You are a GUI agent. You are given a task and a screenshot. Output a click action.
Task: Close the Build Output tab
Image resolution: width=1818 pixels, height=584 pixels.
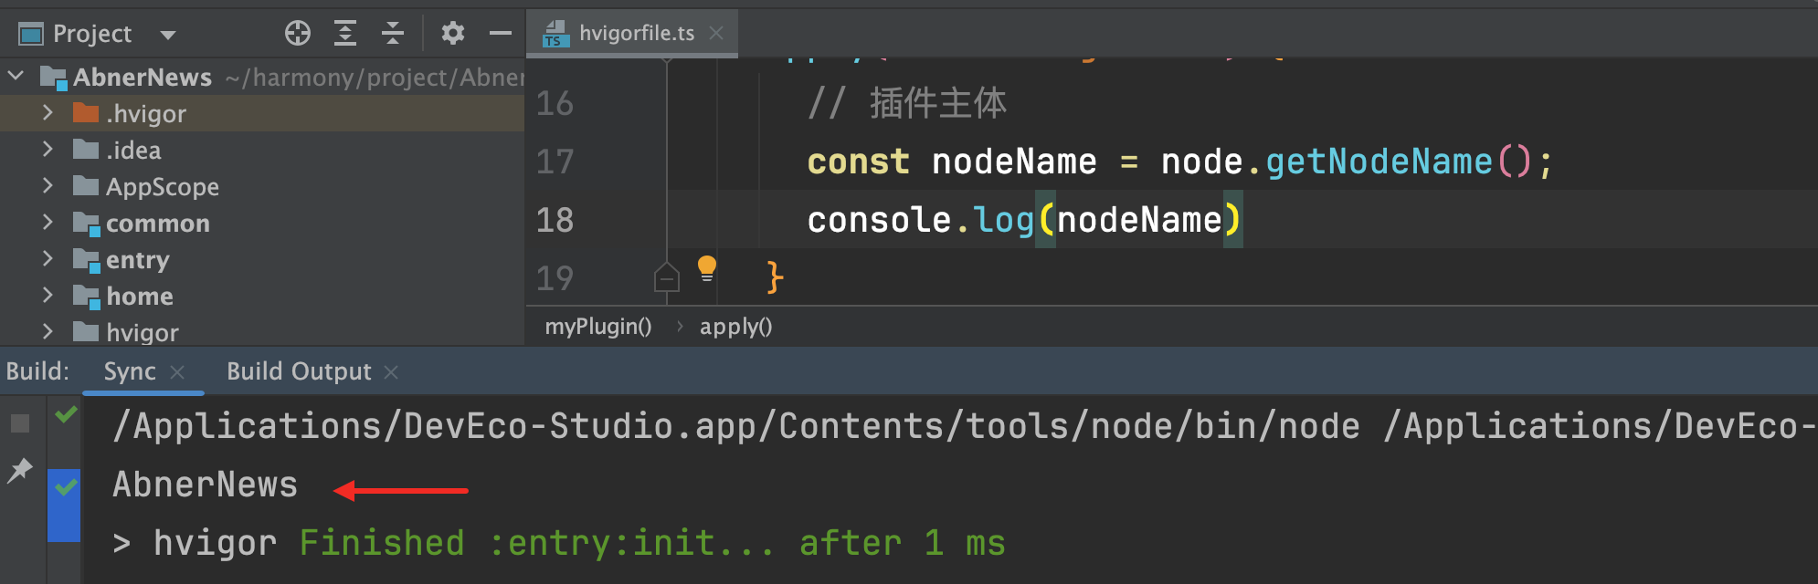pyautogui.click(x=391, y=372)
